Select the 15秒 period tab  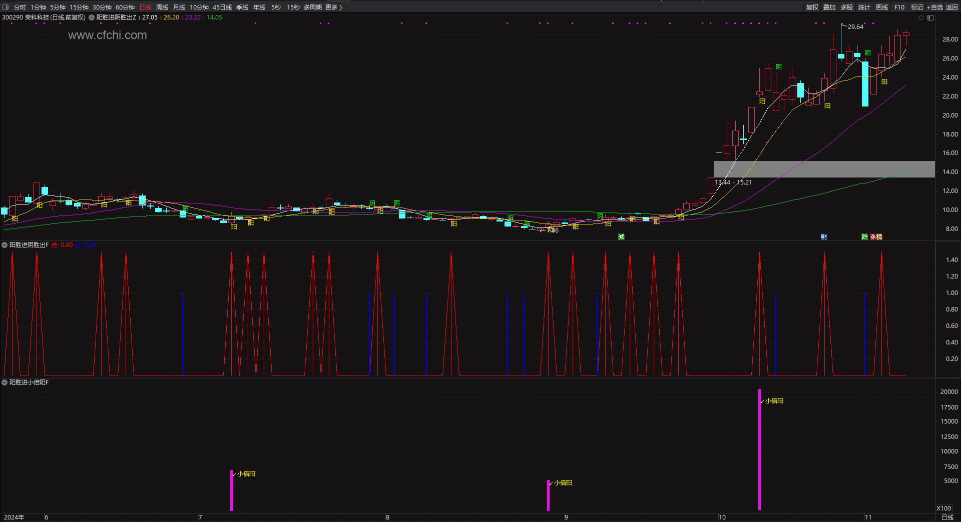pyautogui.click(x=293, y=7)
